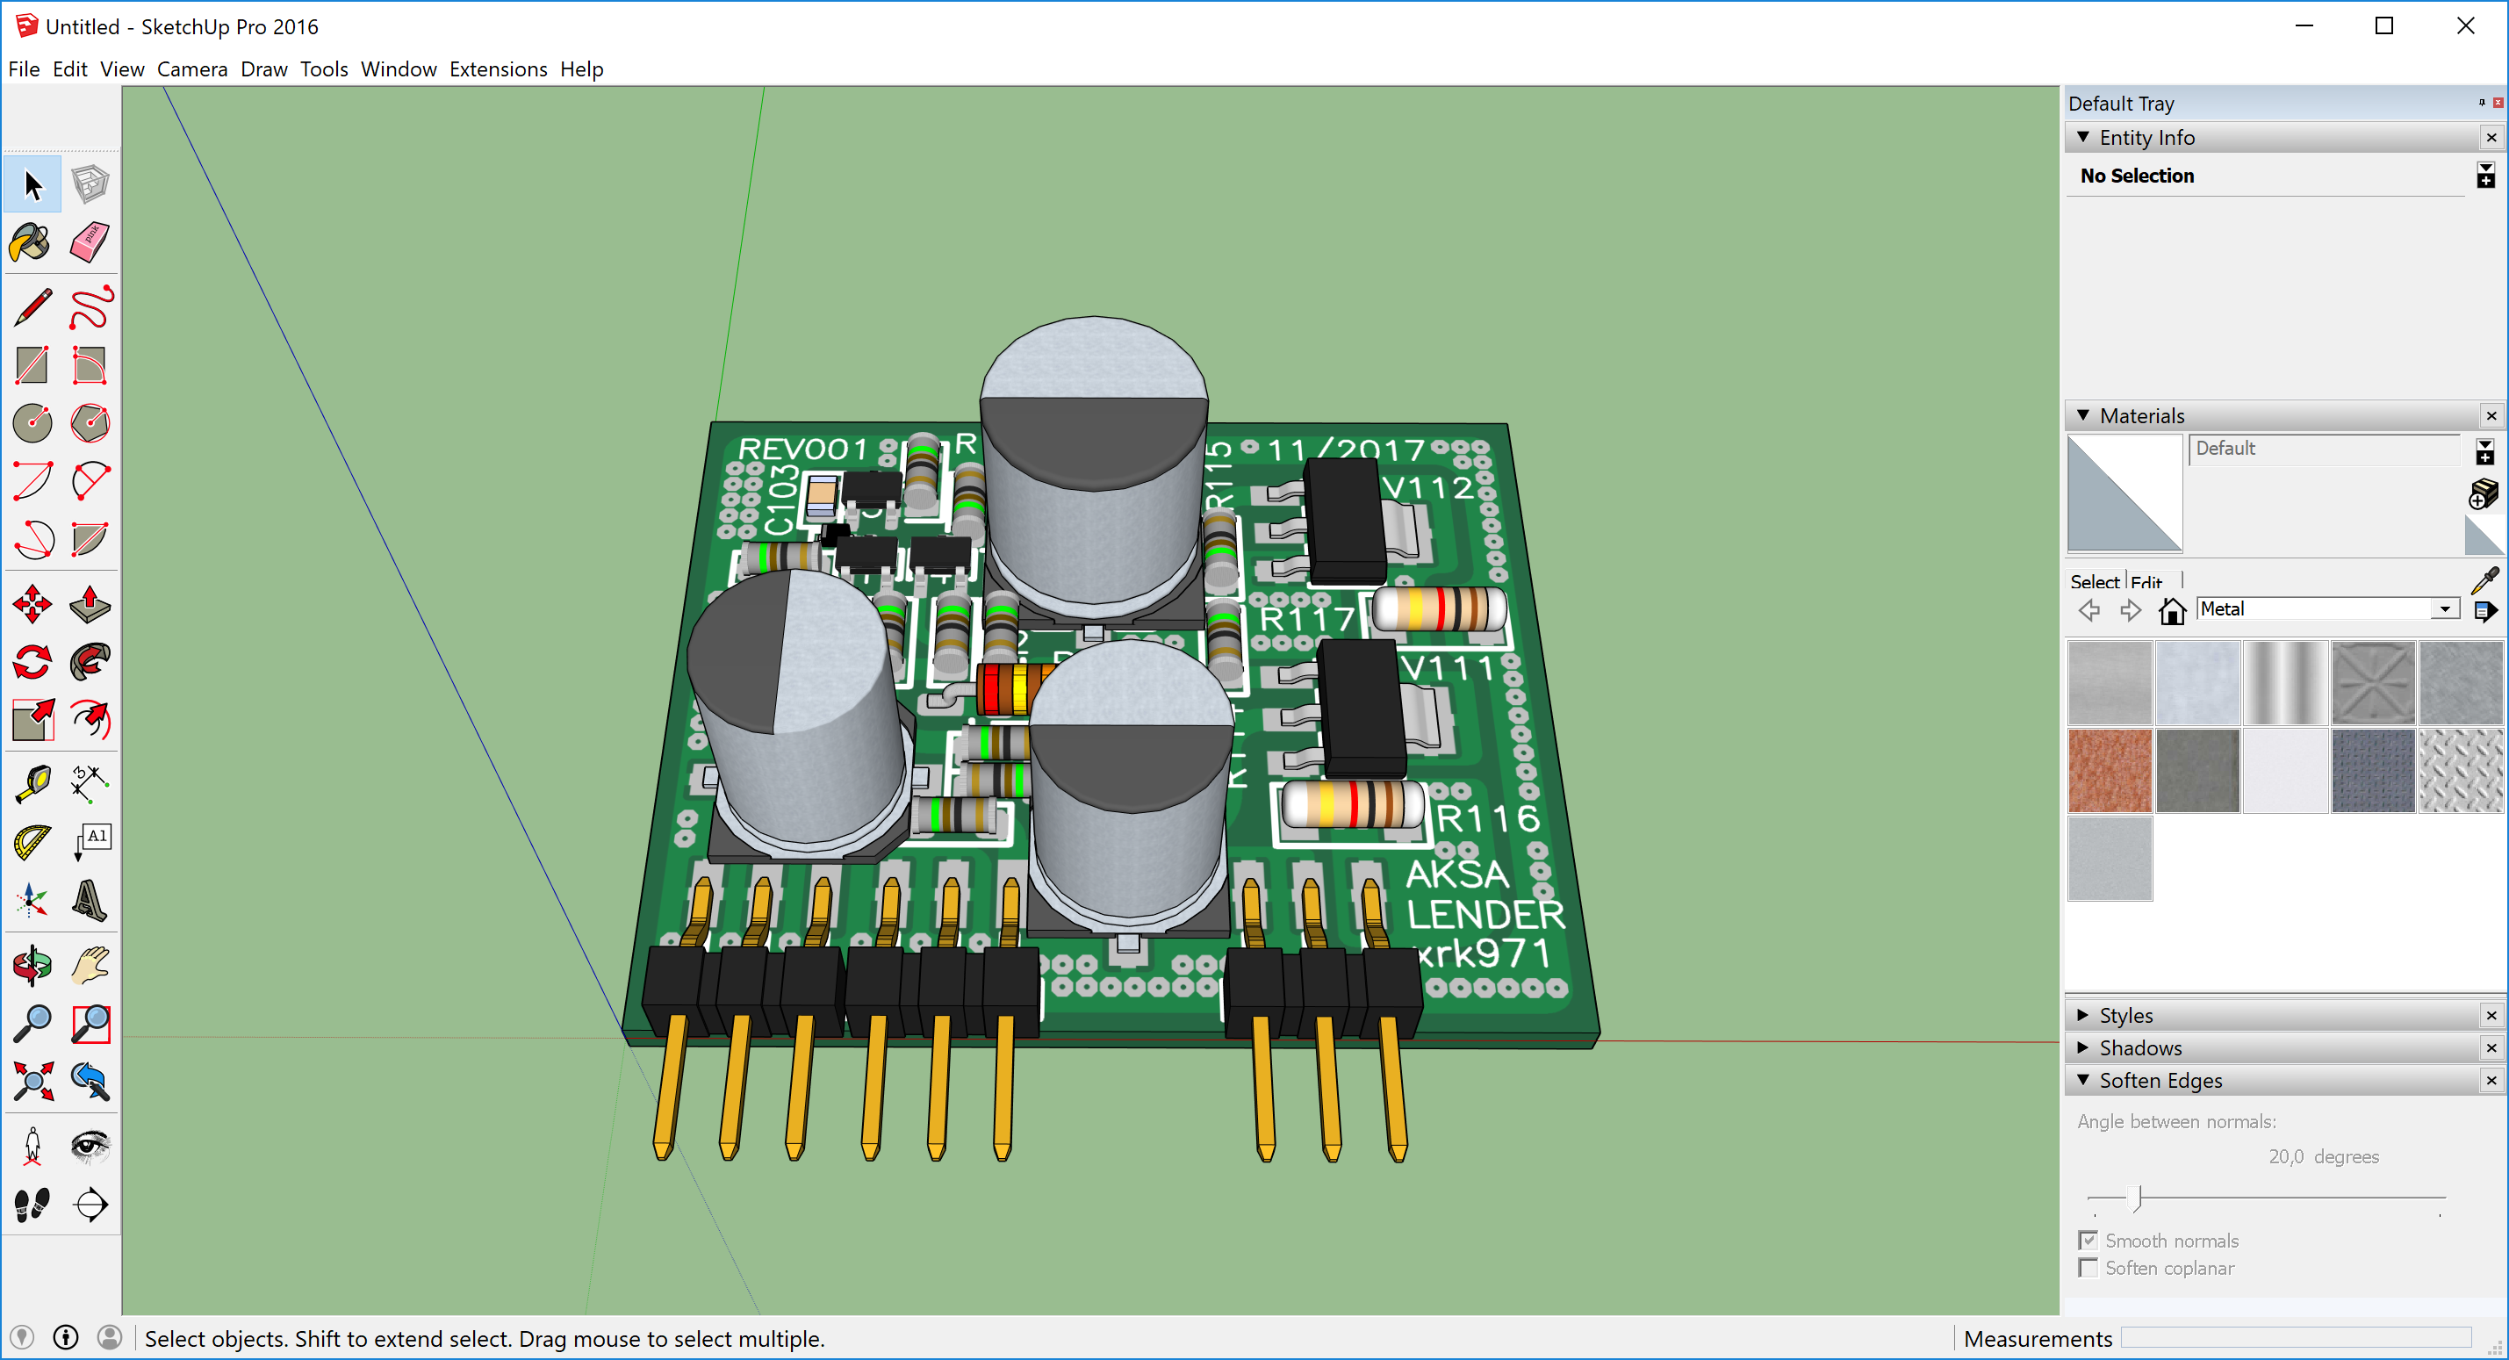
Task: Open the Camera menu
Action: [x=192, y=69]
